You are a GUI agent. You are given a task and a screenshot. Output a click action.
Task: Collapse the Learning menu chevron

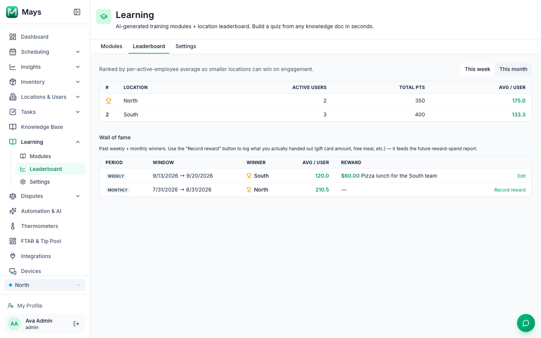78,142
